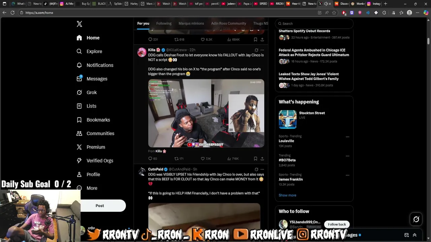
Task: Open the James Franklin trending topic
Action: 291,179
